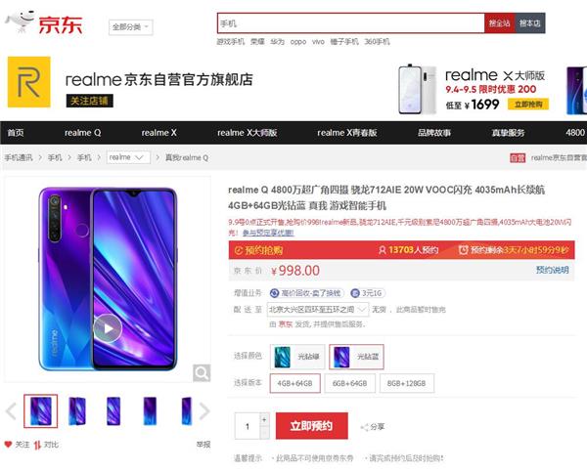This screenshot has height=472, width=587.
Task: Play the product video
Action: pos(108,328)
